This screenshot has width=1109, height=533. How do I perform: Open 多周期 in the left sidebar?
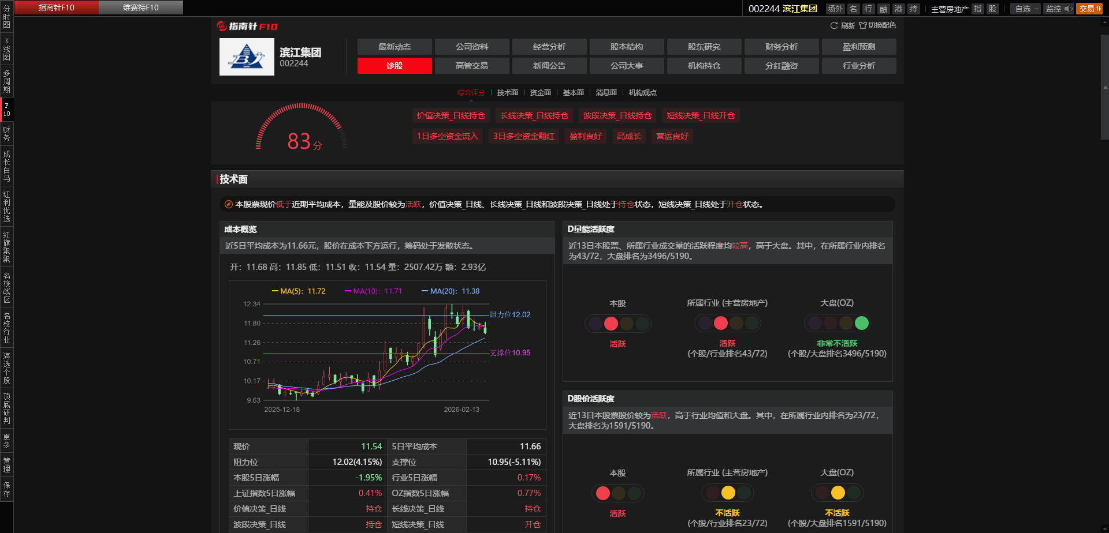(x=7, y=81)
